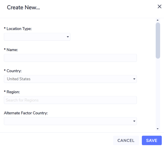Click the scrollbar down arrow
The width and height of the screenshot is (164, 147).
[158, 129]
